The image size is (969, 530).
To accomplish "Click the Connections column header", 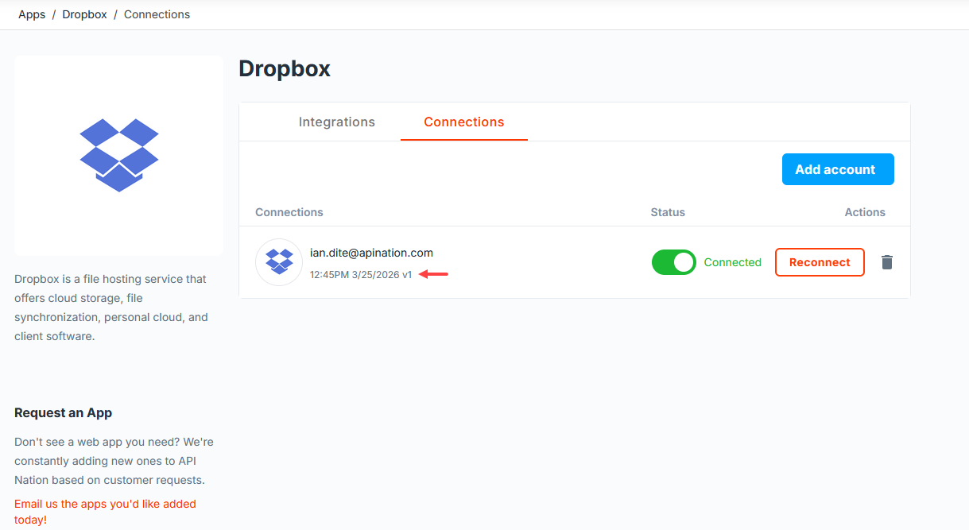I will click(x=289, y=212).
